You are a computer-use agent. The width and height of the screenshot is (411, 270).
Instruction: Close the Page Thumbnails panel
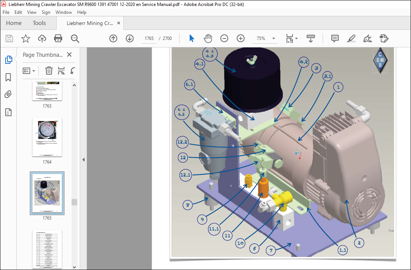69,55
